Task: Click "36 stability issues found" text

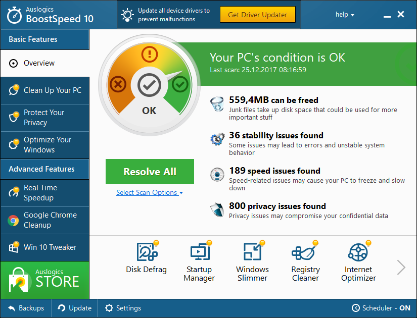Action: coord(276,135)
